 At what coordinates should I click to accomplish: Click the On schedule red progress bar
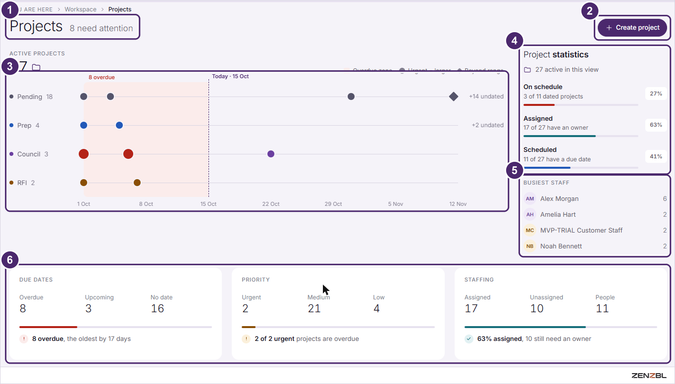(x=539, y=105)
